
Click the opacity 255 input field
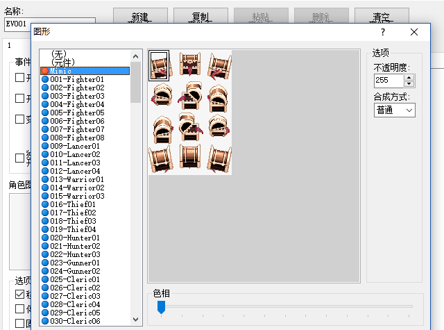388,81
